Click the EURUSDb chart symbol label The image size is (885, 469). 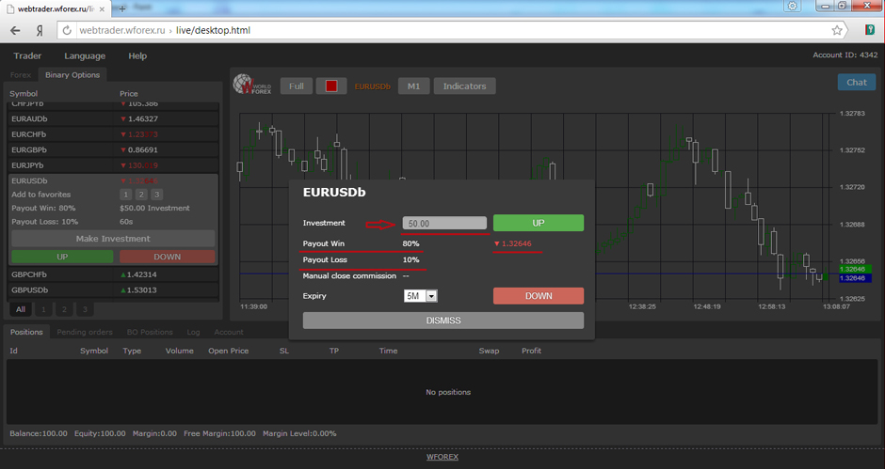click(372, 86)
